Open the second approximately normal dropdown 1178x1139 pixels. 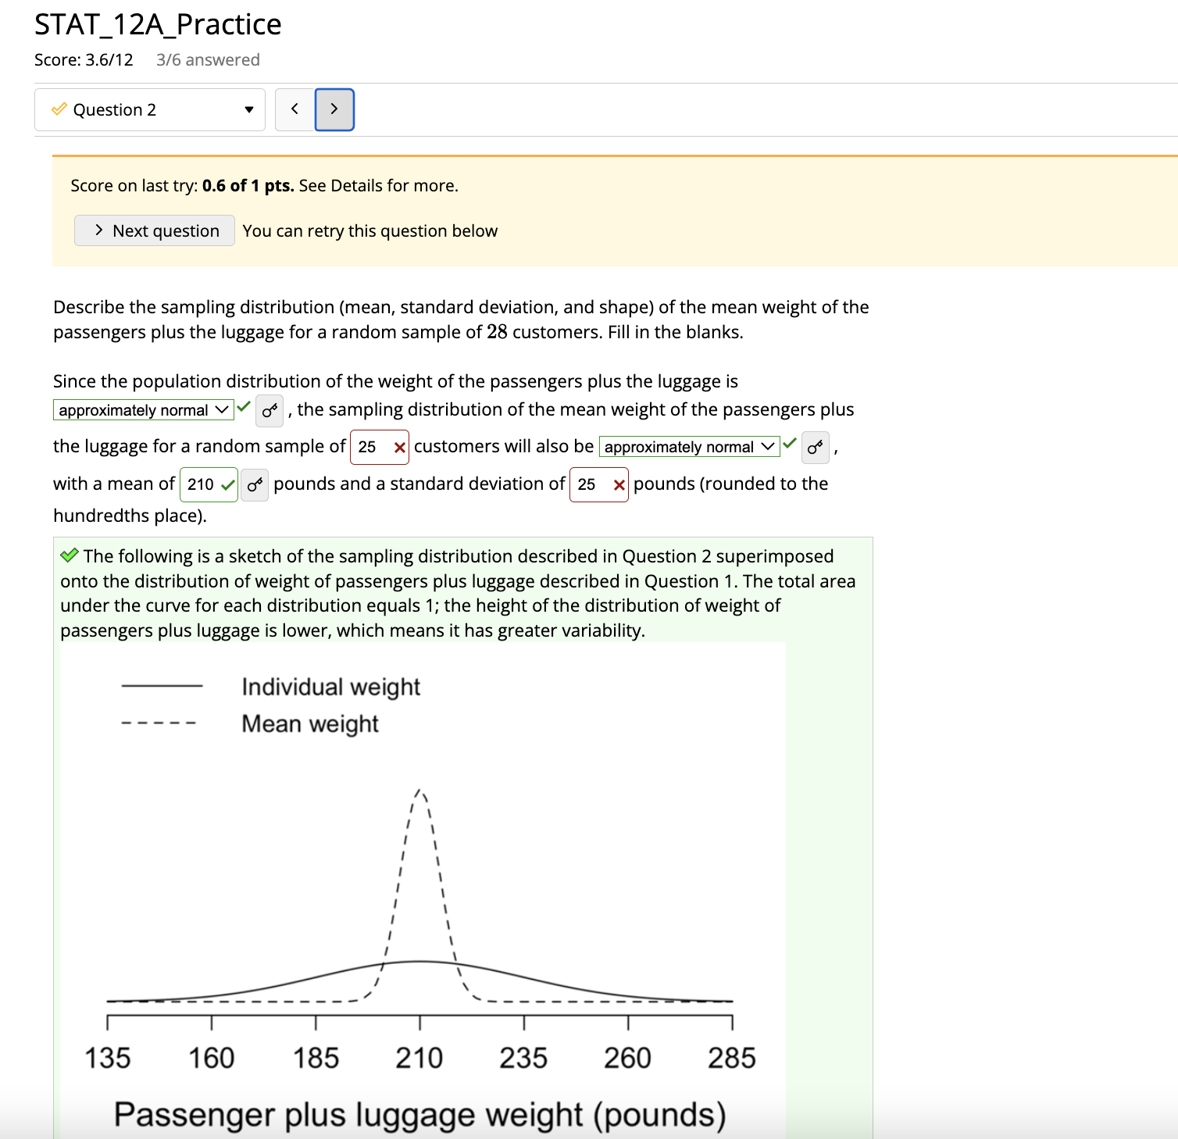tap(689, 447)
